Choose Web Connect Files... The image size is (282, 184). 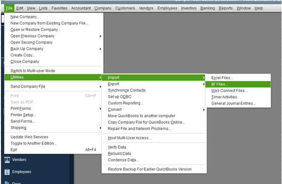[x=238, y=91]
